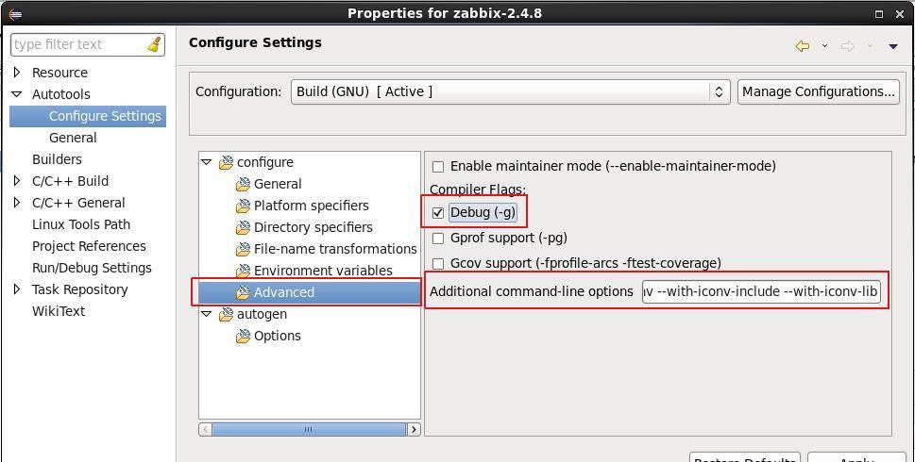Enable Gprof support (-pg) checkbox
Screen dimensions: 915x462
pyautogui.click(x=438, y=238)
